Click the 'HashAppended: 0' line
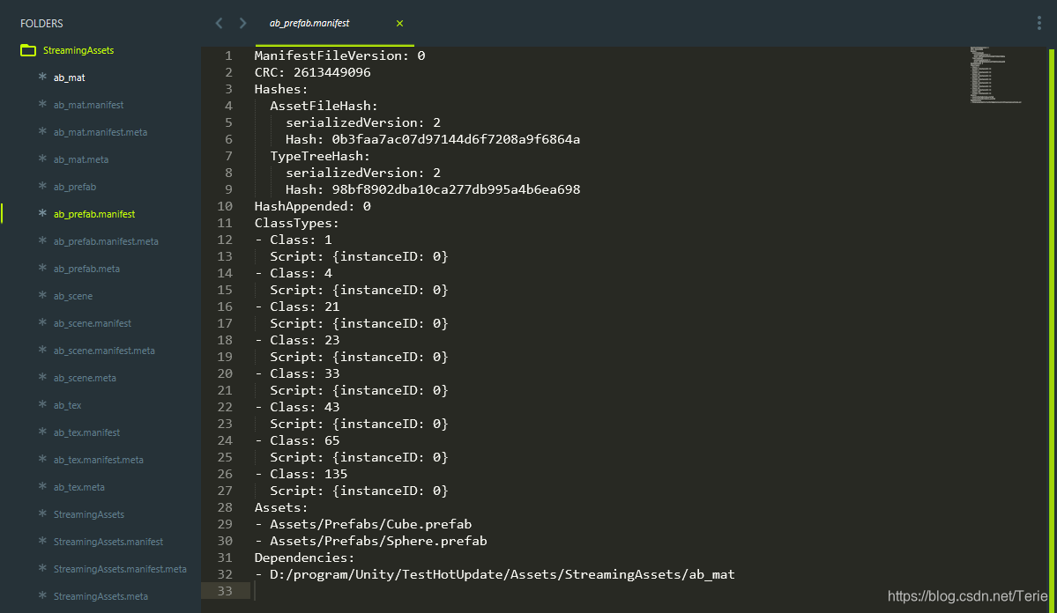 tap(312, 206)
